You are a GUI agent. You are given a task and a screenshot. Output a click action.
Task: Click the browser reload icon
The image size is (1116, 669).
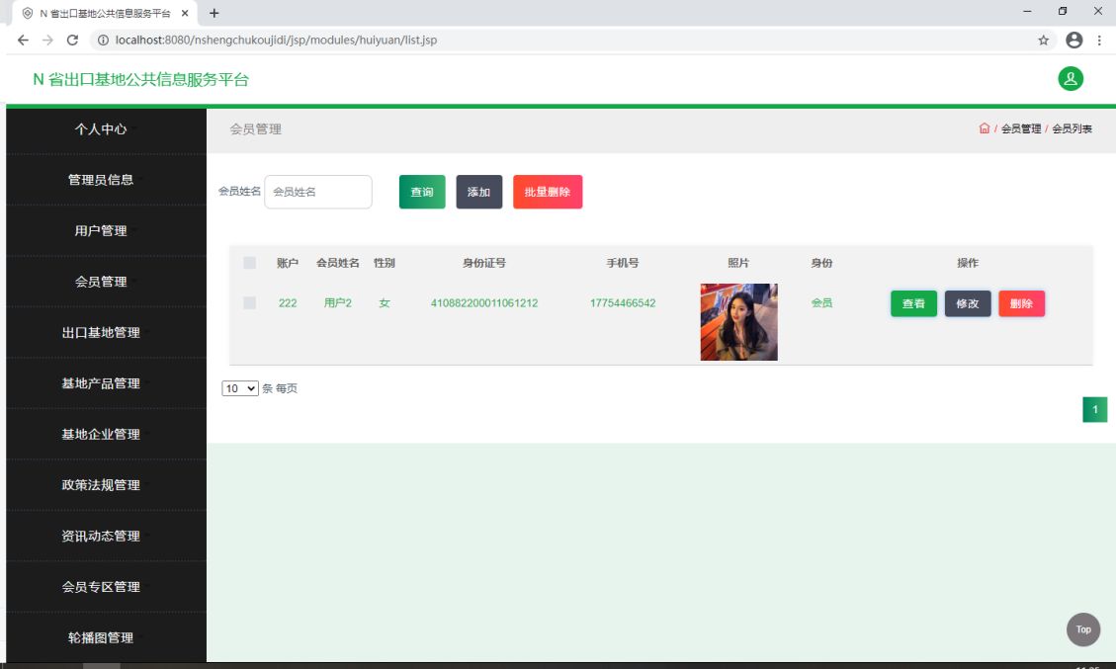[72, 41]
